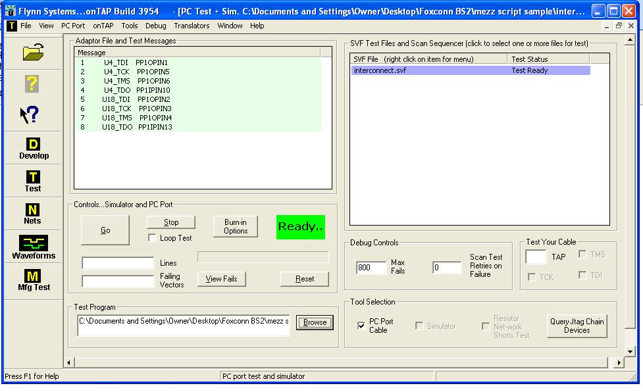The height and width of the screenshot is (392, 643).
Task: Click Query Jtag Chain Devices button
Action: pos(577,326)
